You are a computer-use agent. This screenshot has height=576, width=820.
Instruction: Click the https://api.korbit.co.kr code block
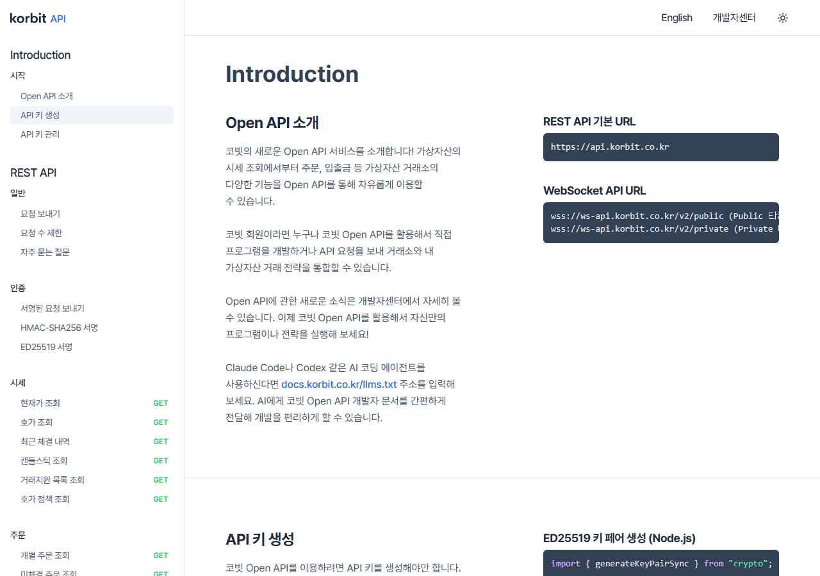[661, 147]
